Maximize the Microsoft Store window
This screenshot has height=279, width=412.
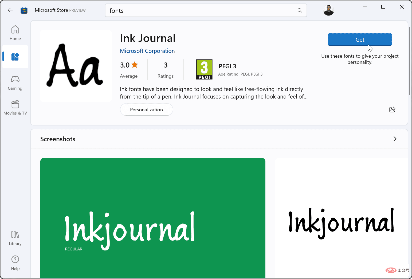[383, 7]
